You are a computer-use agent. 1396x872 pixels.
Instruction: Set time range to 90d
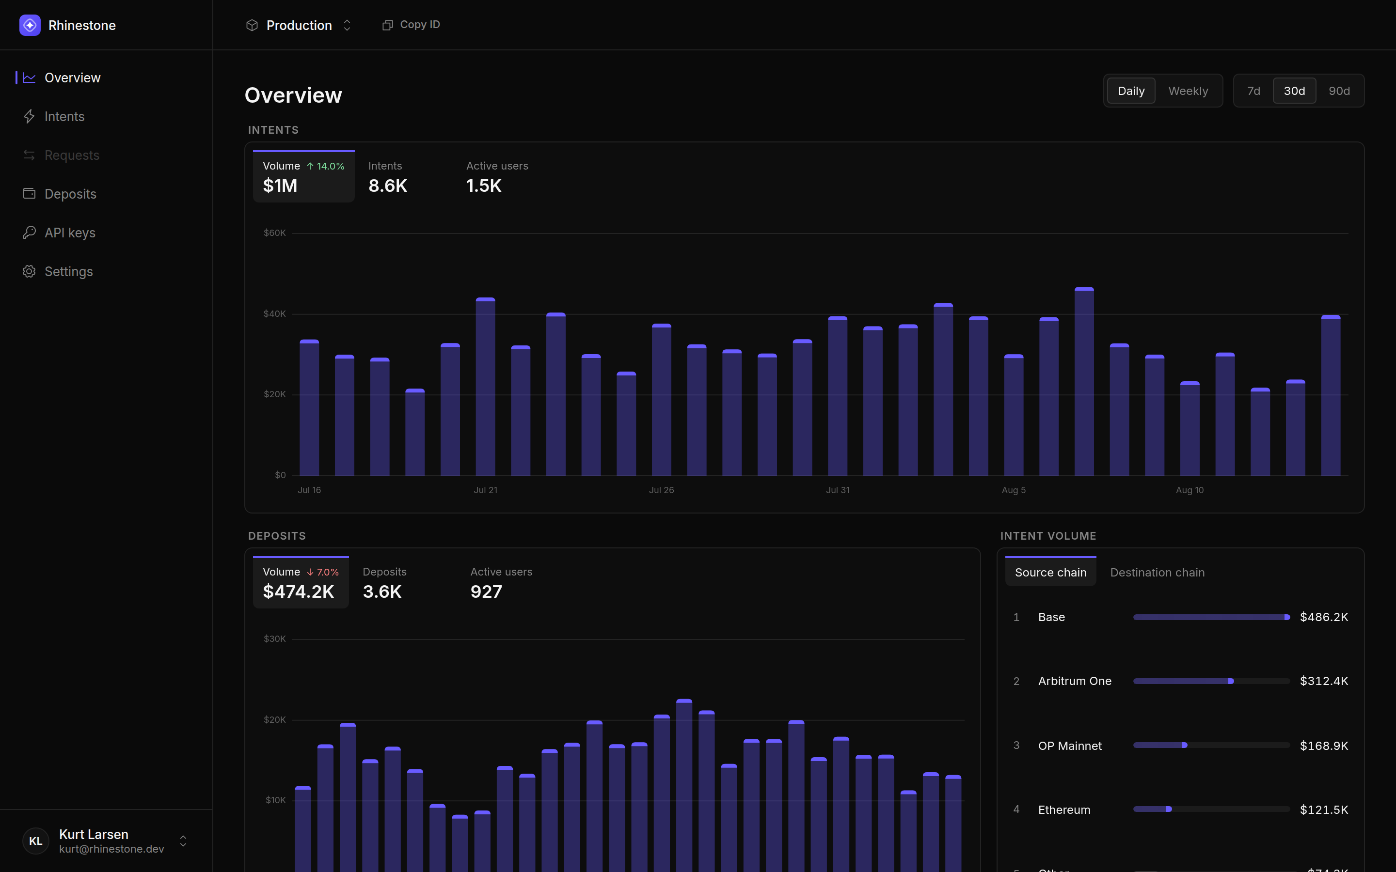pyautogui.click(x=1339, y=91)
